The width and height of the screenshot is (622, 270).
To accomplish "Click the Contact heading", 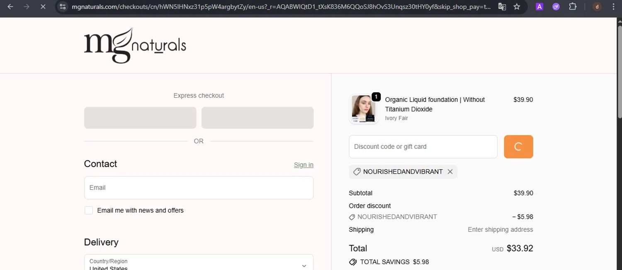I will (100, 164).
